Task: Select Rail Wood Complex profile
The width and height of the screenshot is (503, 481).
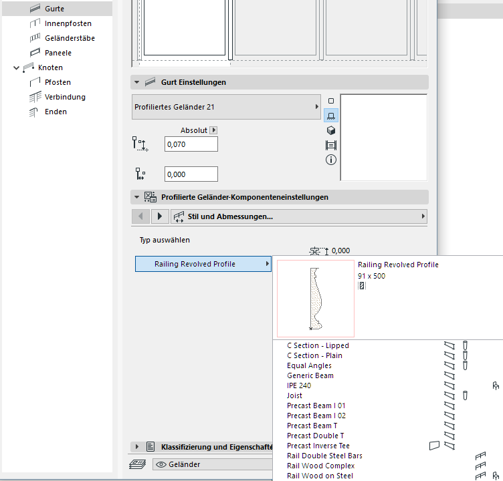Action: click(320, 466)
